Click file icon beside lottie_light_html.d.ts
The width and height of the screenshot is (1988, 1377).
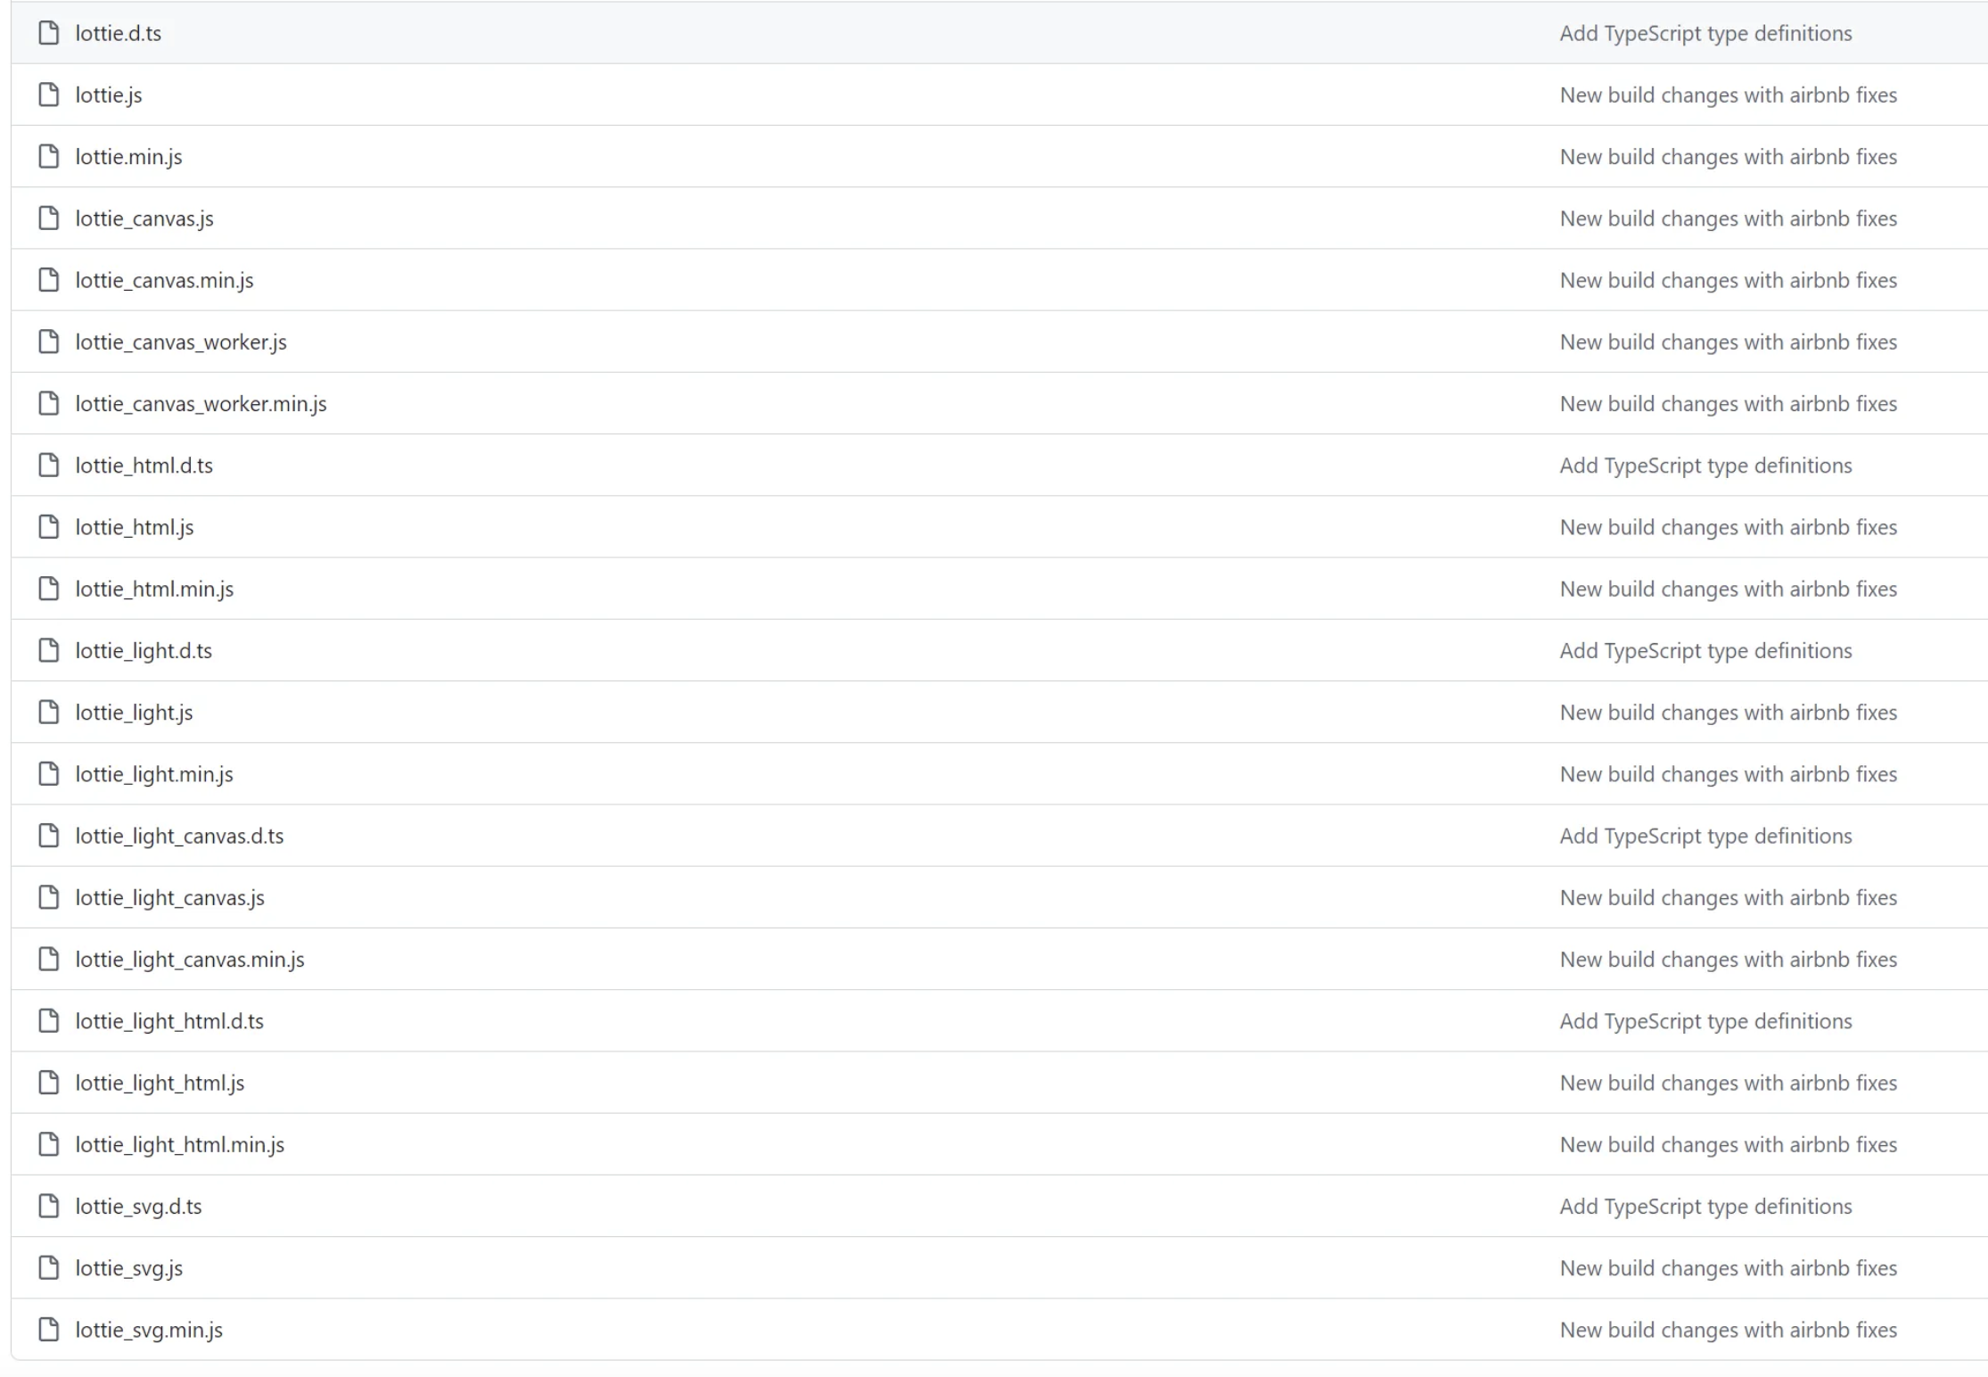tap(49, 1021)
